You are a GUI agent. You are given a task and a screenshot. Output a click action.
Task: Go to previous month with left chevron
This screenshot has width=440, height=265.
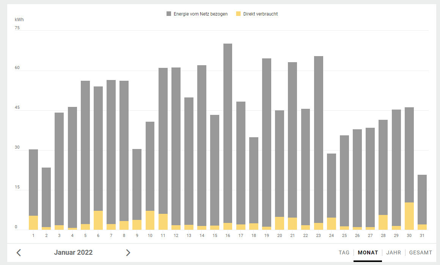pyautogui.click(x=19, y=252)
